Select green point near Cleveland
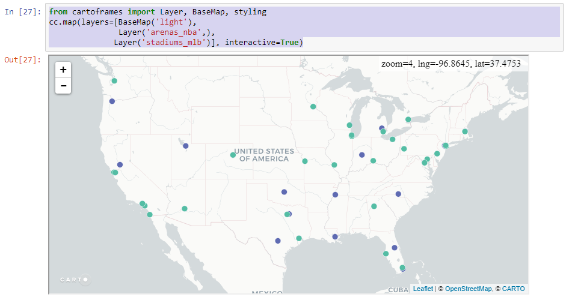The image size is (566, 303). 392,139
